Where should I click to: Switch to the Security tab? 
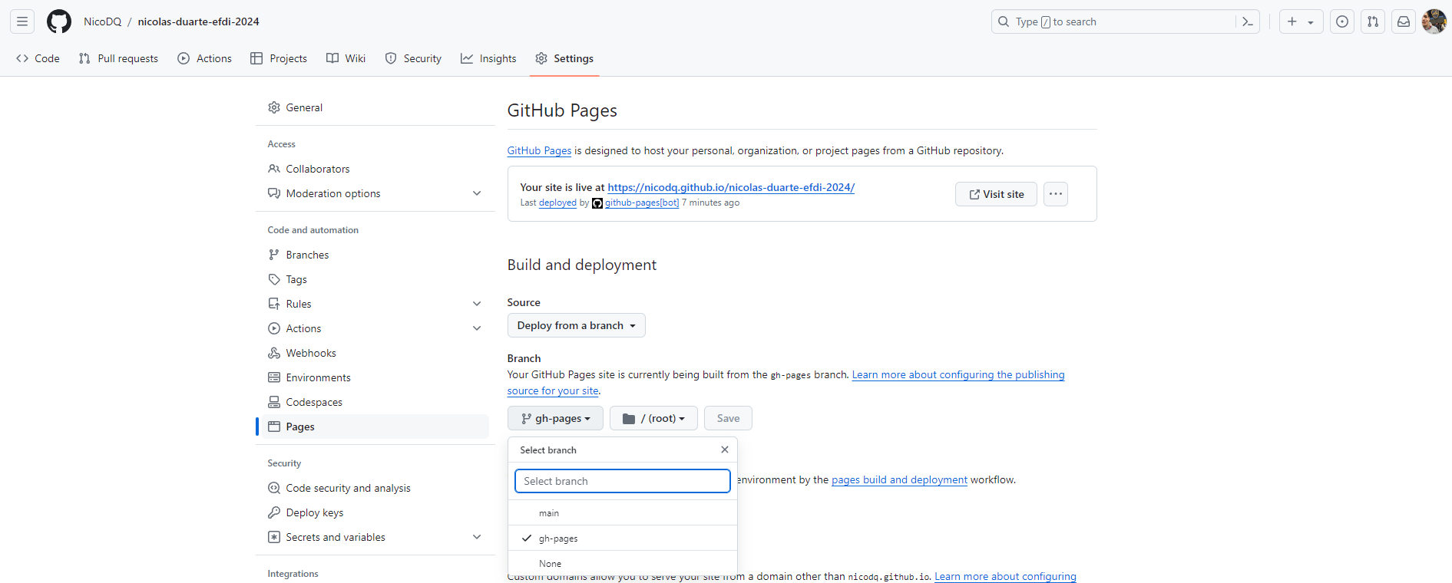pos(413,58)
